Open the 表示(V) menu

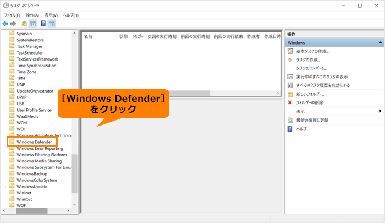click(51, 15)
